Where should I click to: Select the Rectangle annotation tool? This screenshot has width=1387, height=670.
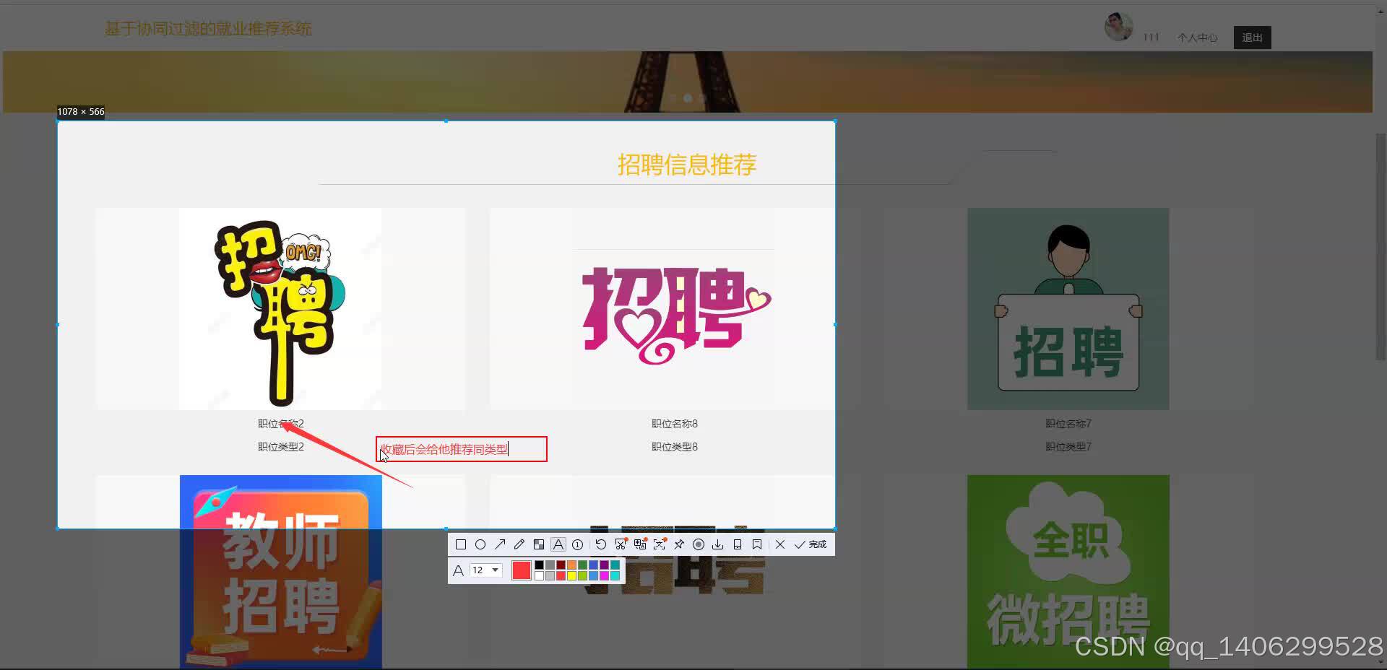tap(460, 544)
